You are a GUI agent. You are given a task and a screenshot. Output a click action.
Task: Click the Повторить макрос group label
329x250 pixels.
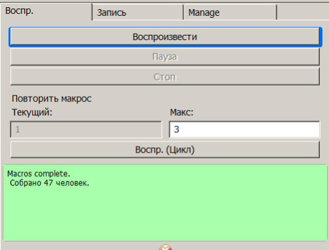(x=51, y=99)
